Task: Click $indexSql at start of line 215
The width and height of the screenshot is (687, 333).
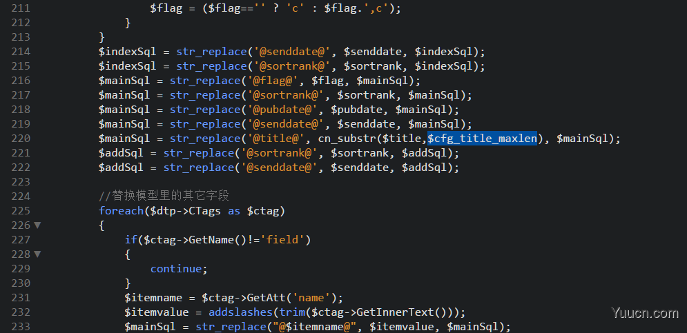Action: (128, 66)
